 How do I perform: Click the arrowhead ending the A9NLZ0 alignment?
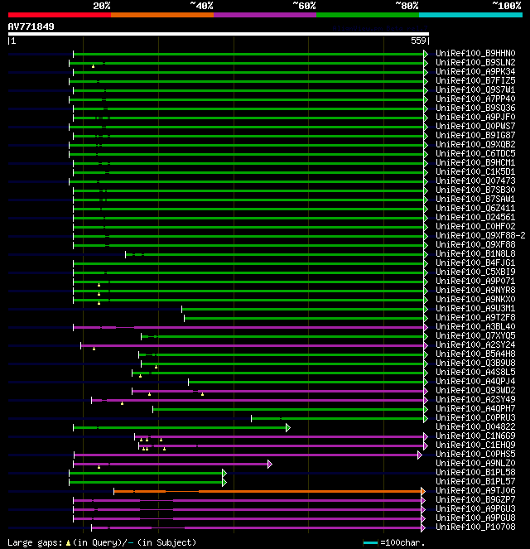[x=269, y=465]
